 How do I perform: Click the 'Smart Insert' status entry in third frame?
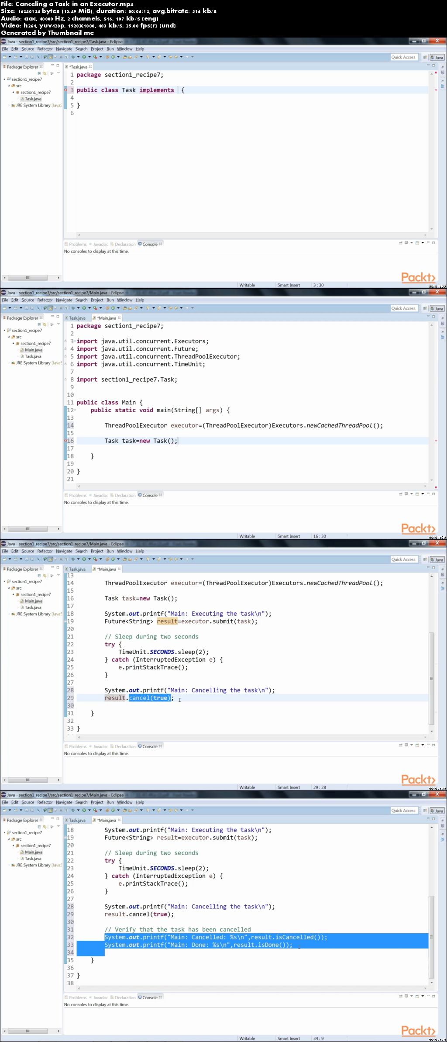pyautogui.click(x=289, y=787)
